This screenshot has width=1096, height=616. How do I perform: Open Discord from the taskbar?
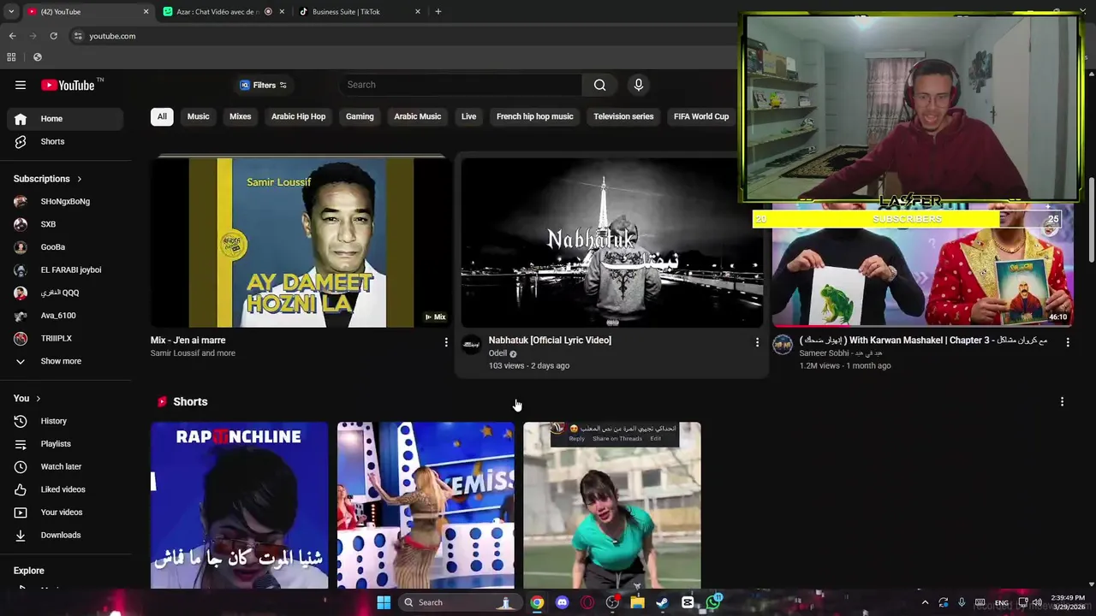tap(562, 602)
